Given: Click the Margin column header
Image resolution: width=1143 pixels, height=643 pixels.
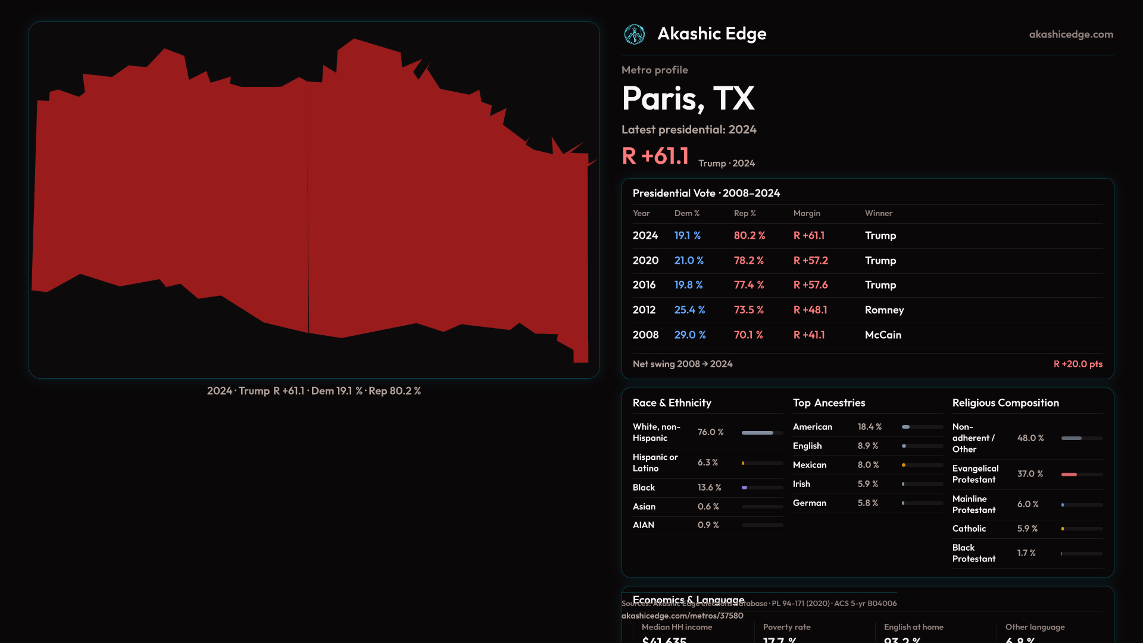Looking at the screenshot, I should click(807, 213).
